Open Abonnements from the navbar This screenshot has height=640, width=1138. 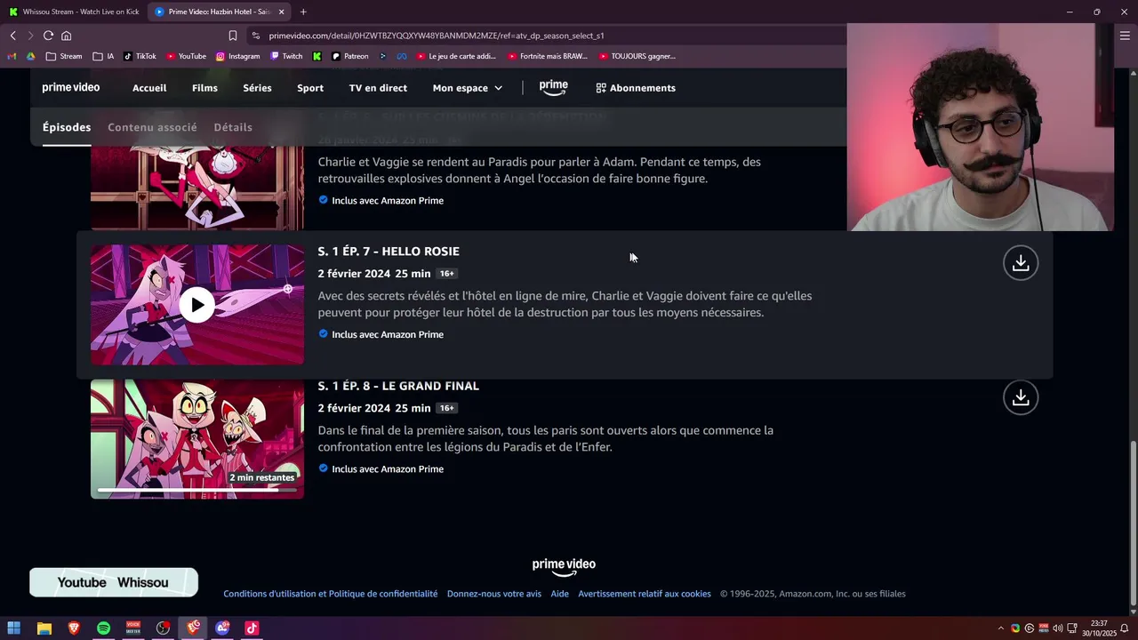click(x=636, y=88)
